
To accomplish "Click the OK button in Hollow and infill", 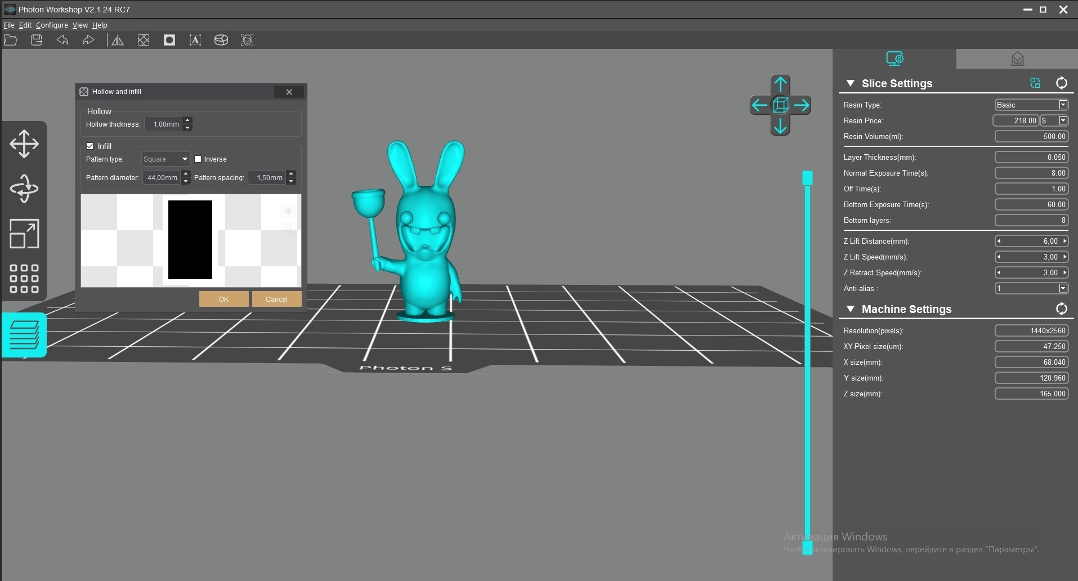I will coord(223,298).
